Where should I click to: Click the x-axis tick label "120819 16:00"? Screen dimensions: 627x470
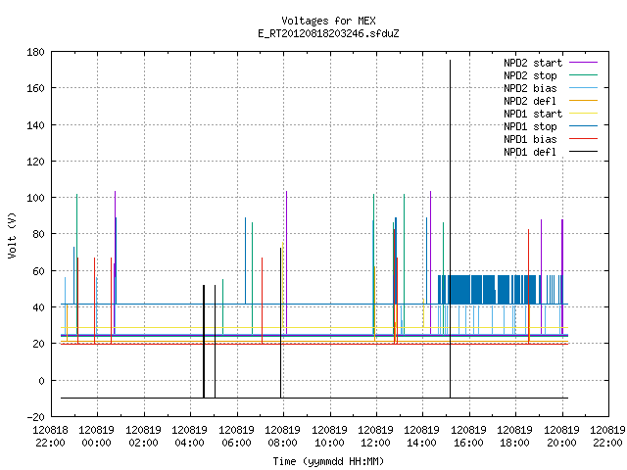468,437
